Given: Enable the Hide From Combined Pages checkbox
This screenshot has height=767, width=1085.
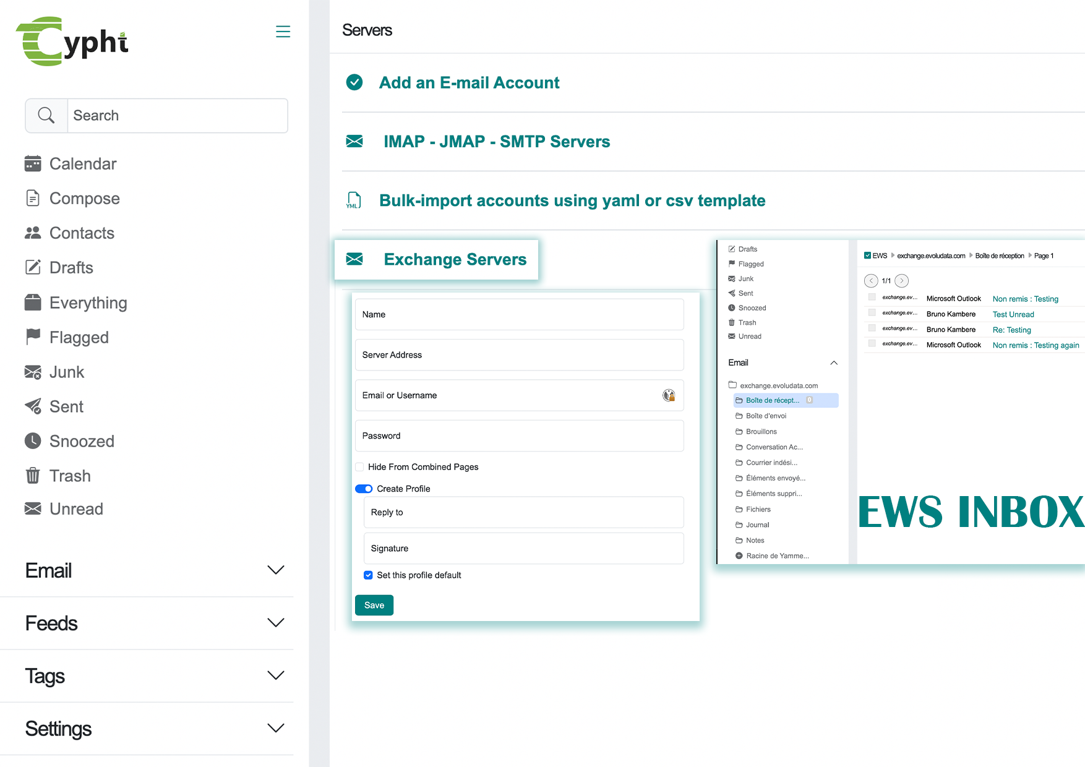Looking at the screenshot, I should pyautogui.click(x=359, y=467).
